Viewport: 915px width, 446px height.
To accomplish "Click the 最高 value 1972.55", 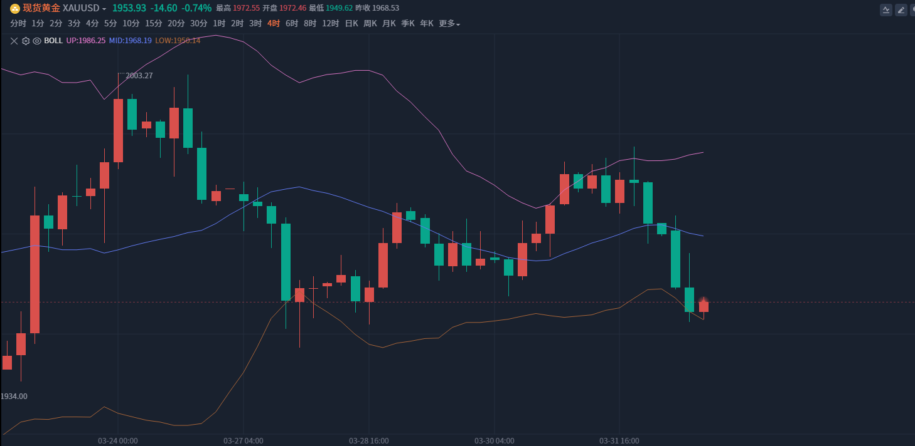I will [247, 8].
